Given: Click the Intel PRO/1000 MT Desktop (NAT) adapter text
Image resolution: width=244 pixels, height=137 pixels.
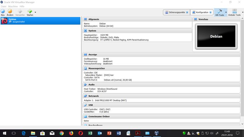Looking at the screenshot, I should tap(111, 100).
